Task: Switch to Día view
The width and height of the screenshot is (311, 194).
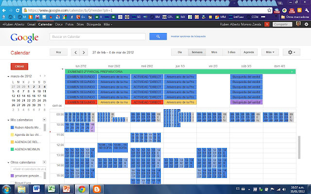Action: coord(180,52)
